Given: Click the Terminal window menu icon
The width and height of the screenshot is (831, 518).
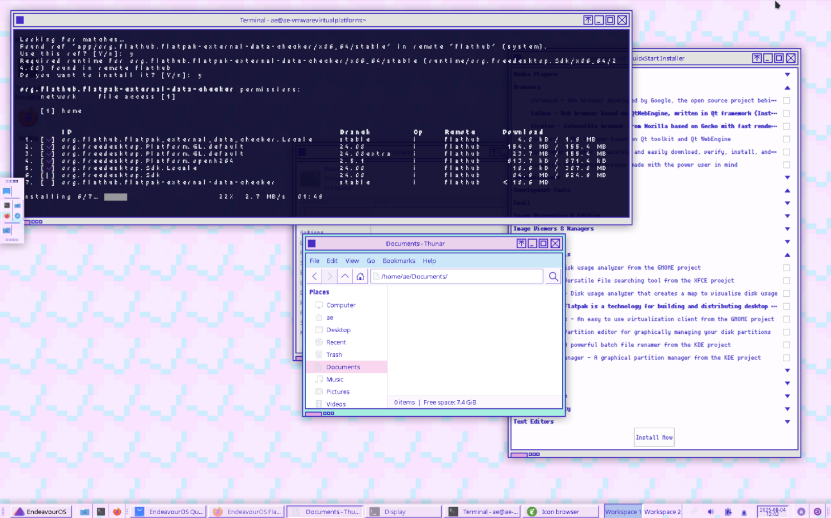Looking at the screenshot, I should coord(19,20).
